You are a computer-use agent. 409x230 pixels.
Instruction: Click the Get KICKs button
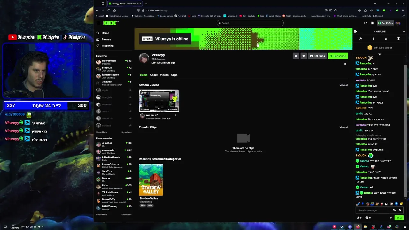pos(385,23)
